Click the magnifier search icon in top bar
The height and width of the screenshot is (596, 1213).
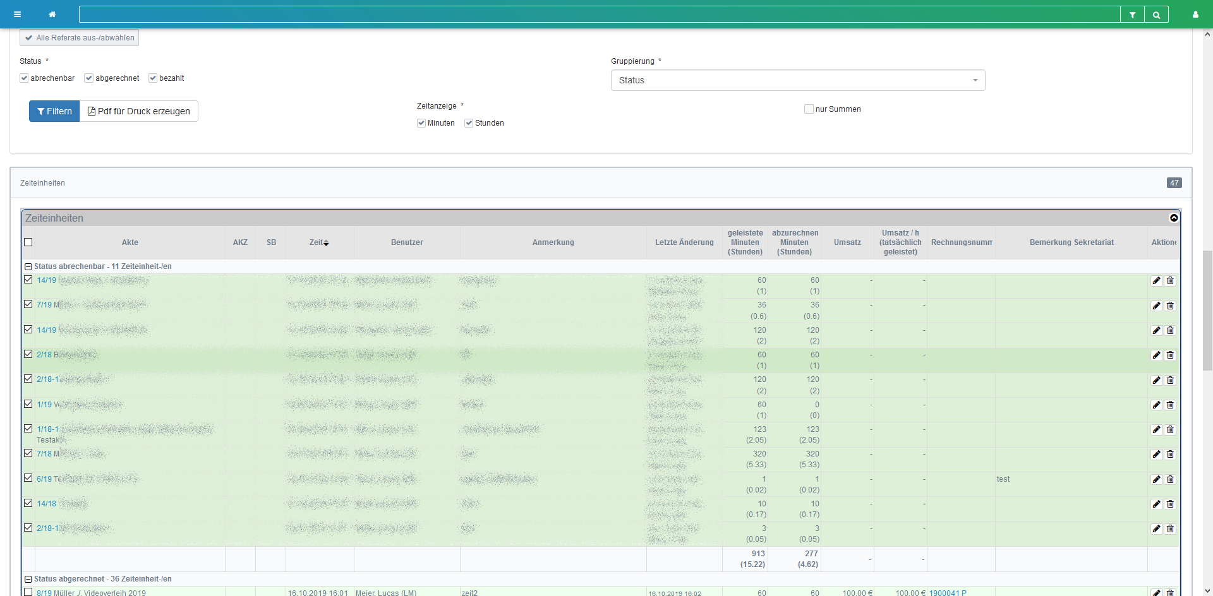point(1156,15)
